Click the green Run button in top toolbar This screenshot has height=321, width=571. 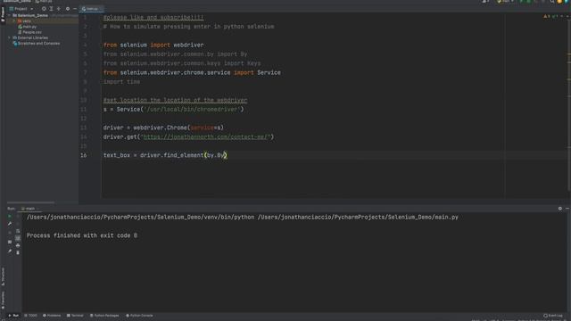point(521,2)
